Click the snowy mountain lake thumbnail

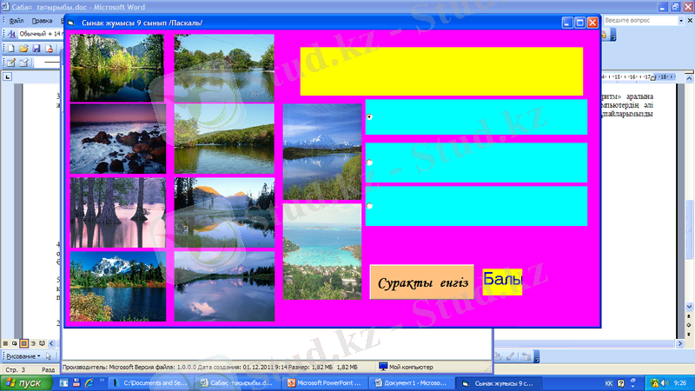pyautogui.click(x=117, y=287)
